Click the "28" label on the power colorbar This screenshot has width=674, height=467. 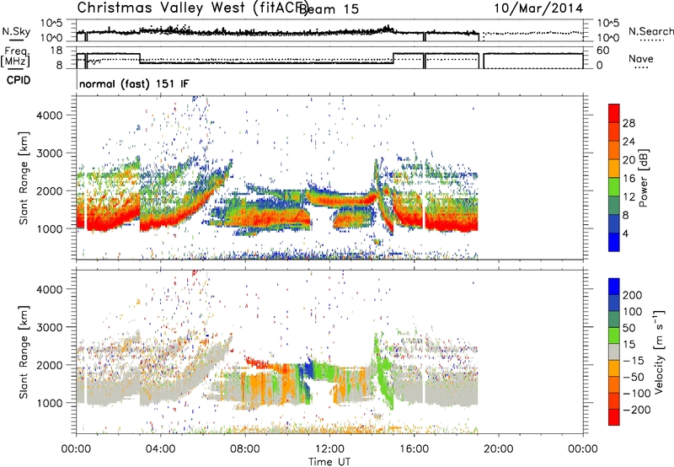629,123
